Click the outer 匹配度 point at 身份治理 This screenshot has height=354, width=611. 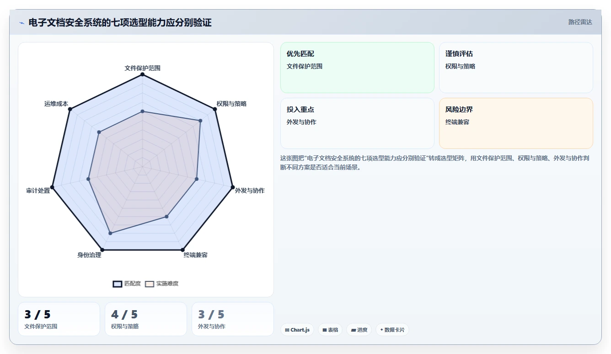(x=102, y=249)
